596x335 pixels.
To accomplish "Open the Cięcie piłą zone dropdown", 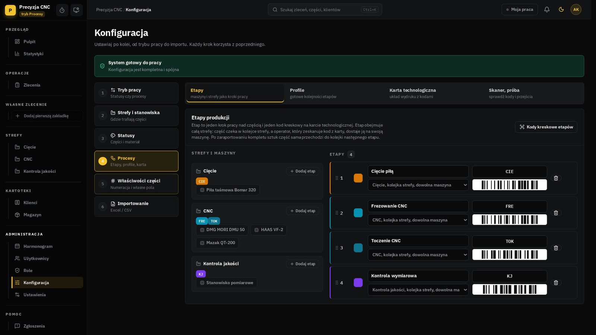I will (x=418, y=185).
